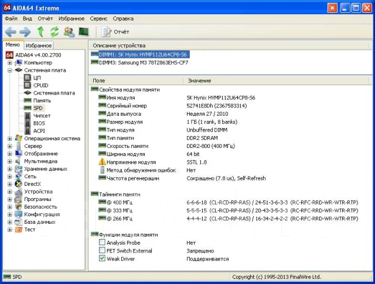Click the green monitor graph toolbar icon

[x=84, y=32]
